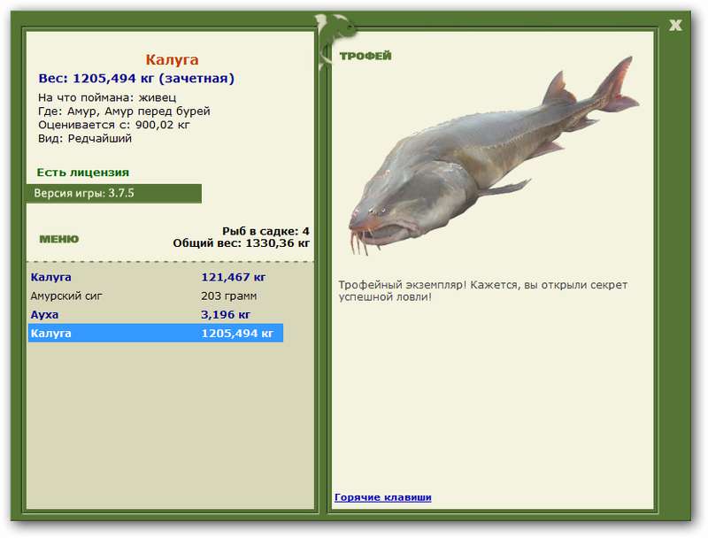
Task: Click the Вес: 1205,494 кг line
Action: pos(136,79)
